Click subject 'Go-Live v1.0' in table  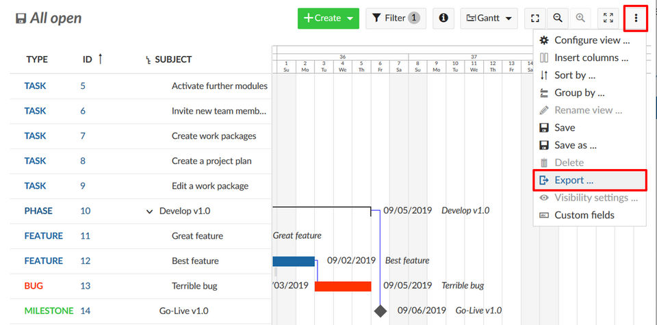(x=183, y=311)
